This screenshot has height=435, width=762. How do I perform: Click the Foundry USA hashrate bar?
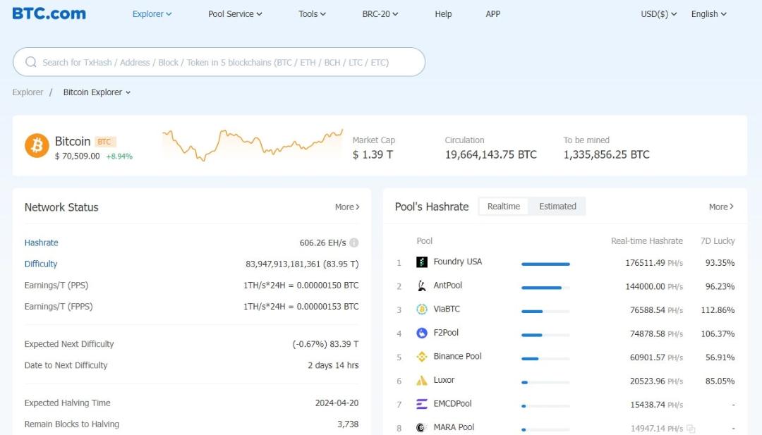(545, 264)
